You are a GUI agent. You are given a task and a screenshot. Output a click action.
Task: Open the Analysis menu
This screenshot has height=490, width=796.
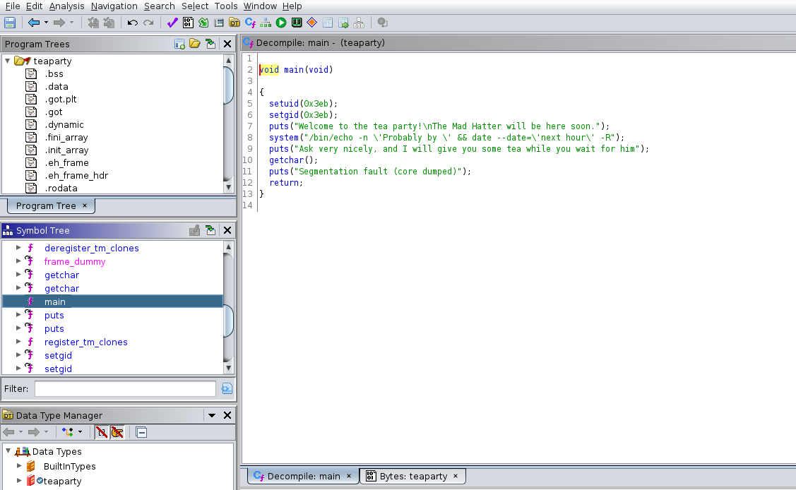pyautogui.click(x=66, y=6)
